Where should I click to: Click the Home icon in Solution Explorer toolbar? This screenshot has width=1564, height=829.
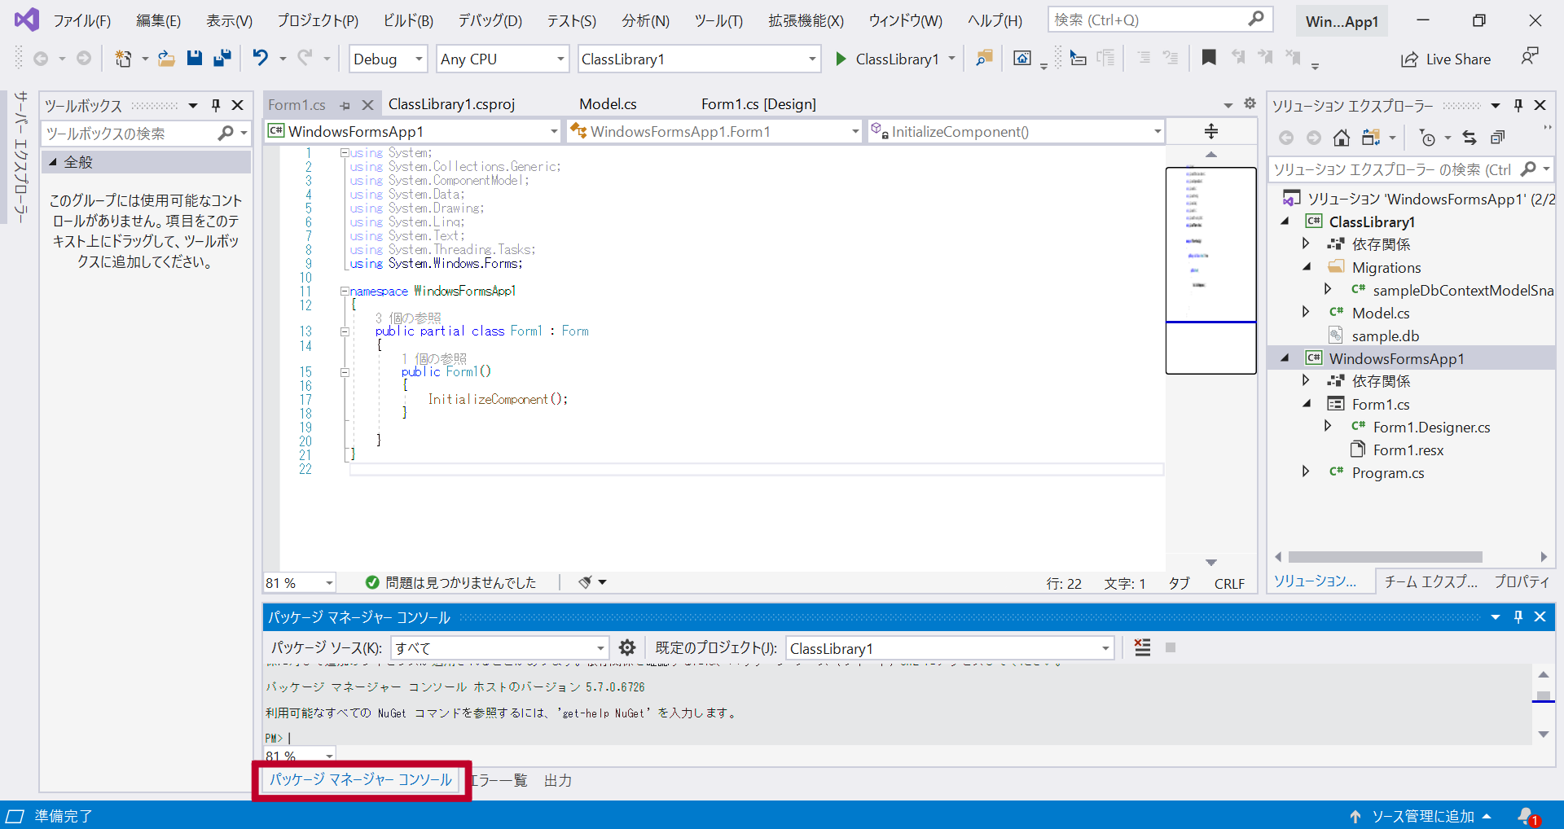click(x=1342, y=138)
